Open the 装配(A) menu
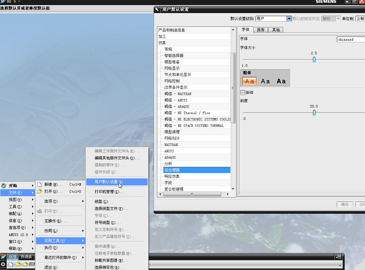The width and height of the screenshot is (365, 270). click(x=18, y=213)
